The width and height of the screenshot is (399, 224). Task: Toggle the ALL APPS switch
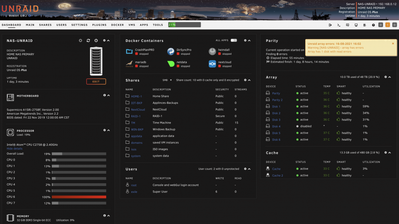pyautogui.click(x=233, y=40)
